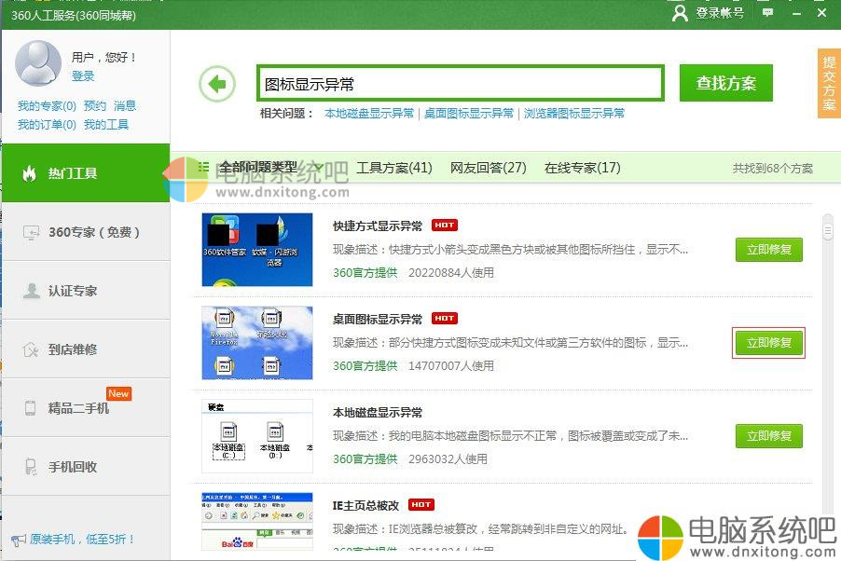
Task: Click the flame icon beside 热门工具
Action: click(30, 173)
